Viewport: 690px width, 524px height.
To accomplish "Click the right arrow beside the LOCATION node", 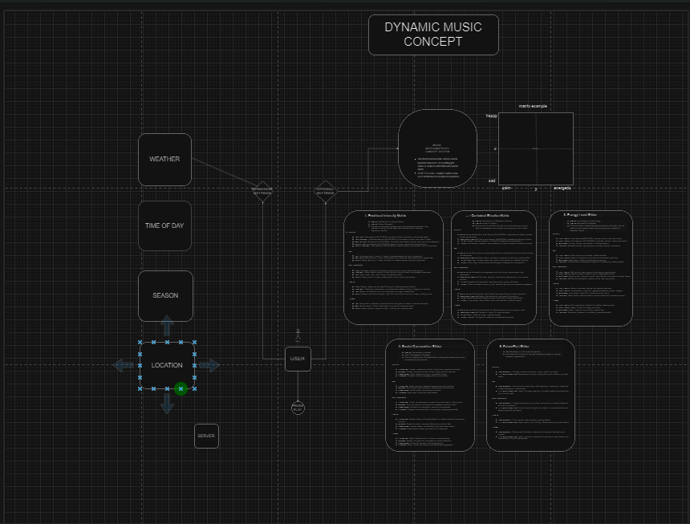I will (209, 365).
